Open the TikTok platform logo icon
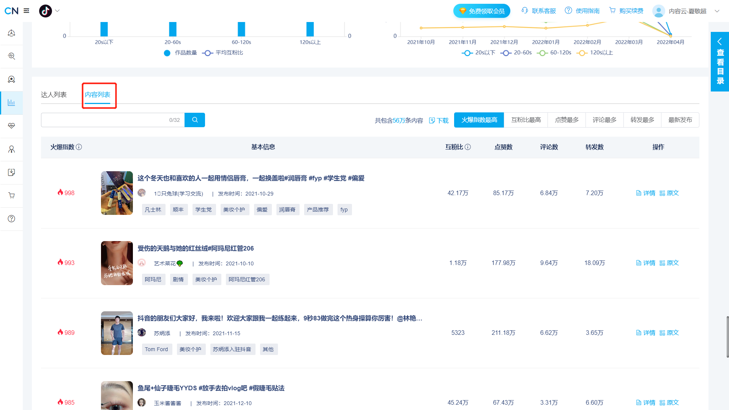The width and height of the screenshot is (729, 410). click(46, 11)
